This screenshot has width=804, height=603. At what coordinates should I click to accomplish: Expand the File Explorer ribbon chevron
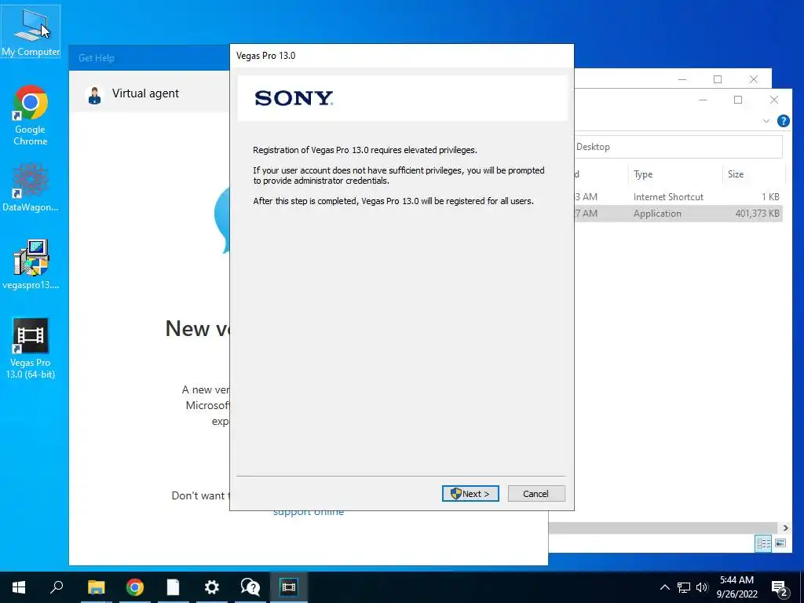[766, 121]
